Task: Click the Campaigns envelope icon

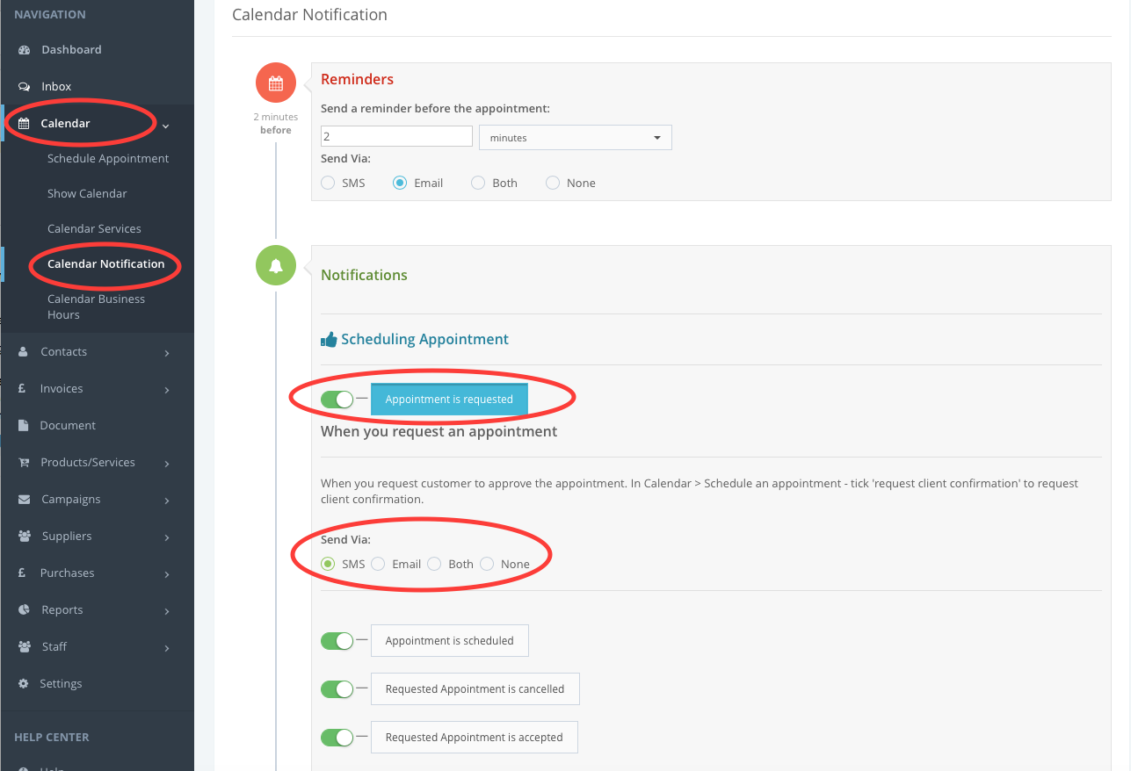Action: coord(25,500)
